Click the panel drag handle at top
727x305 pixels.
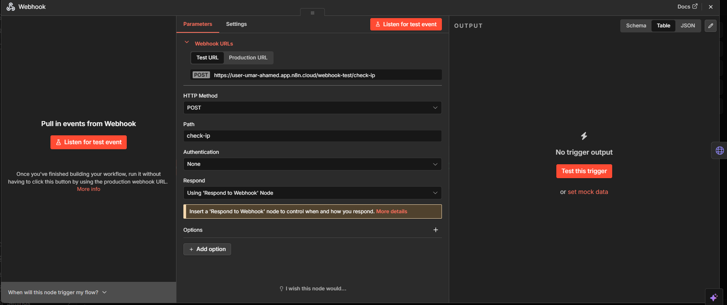coord(312,12)
